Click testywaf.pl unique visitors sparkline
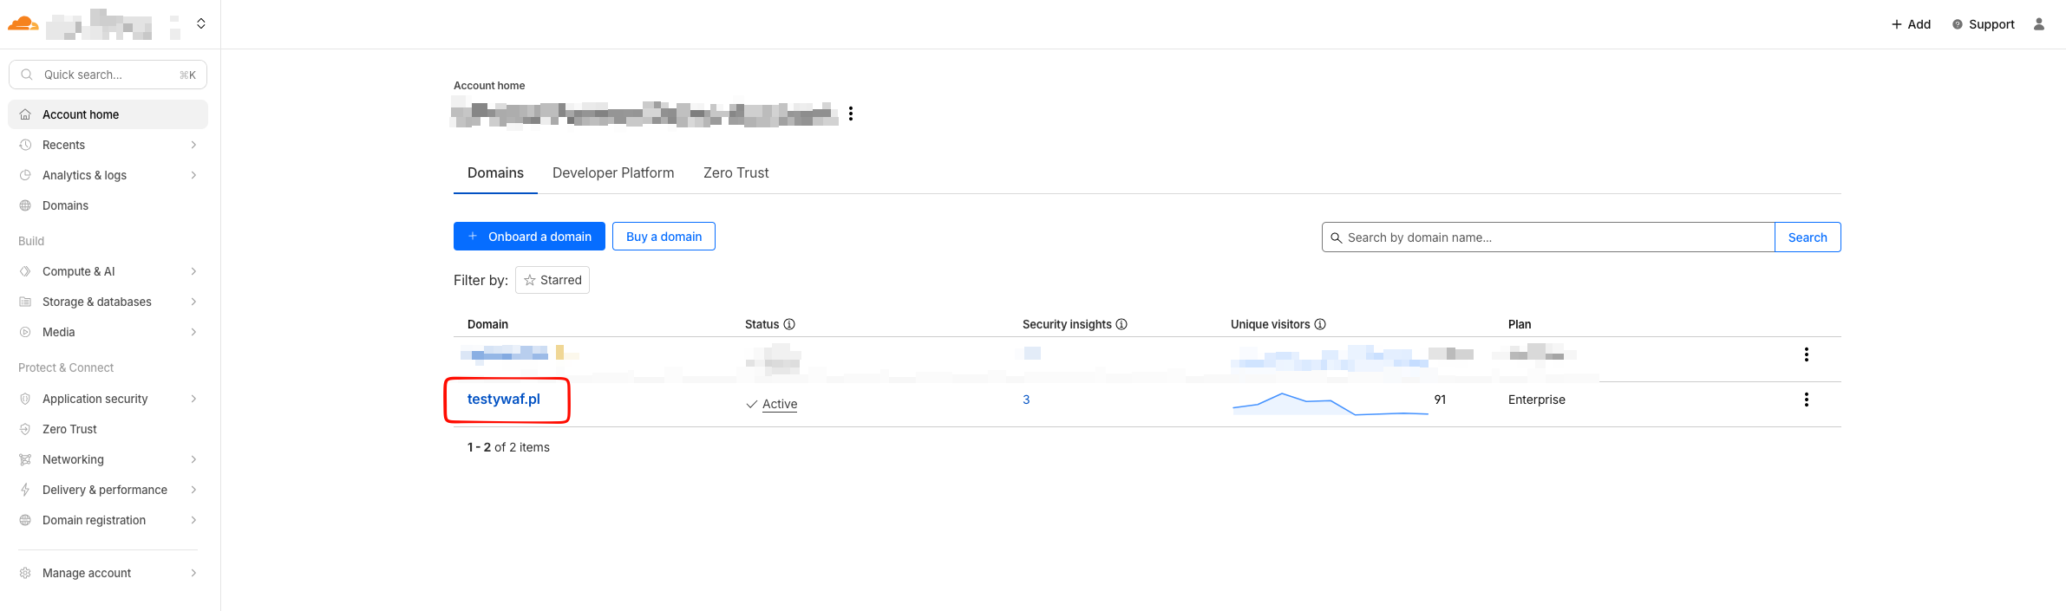Image resolution: width=2066 pixels, height=611 pixels. (1330, 404)
